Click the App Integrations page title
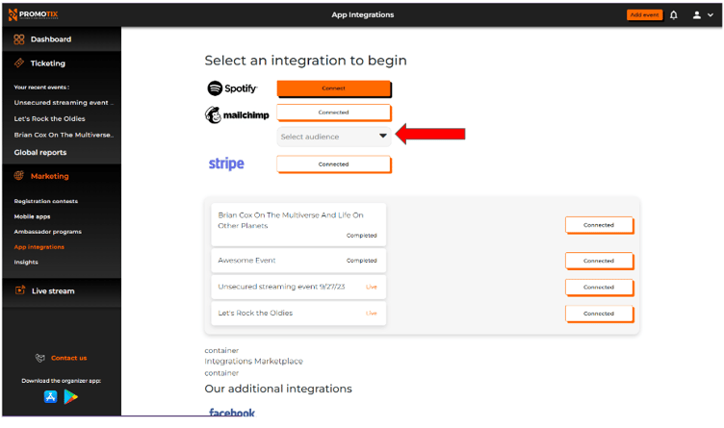 362,14
